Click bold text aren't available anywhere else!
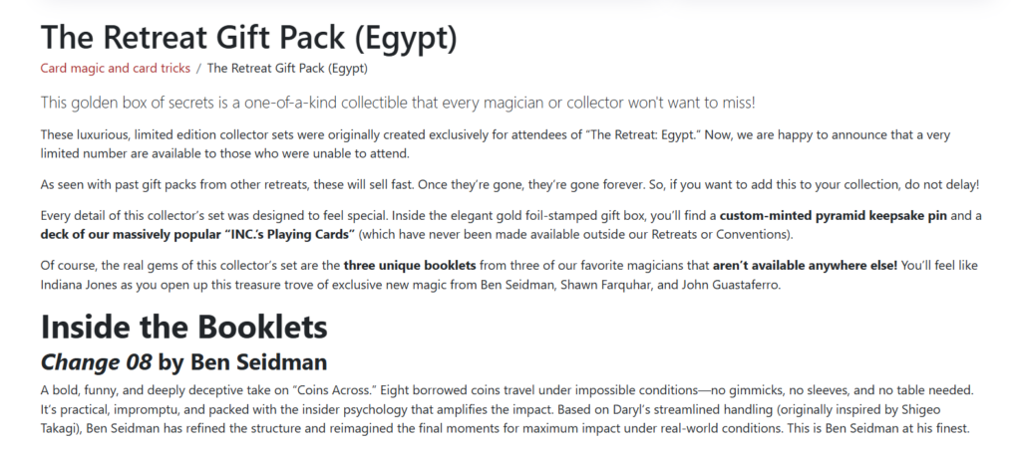Screen dimensions: 1021x452 tap(805, 266)
